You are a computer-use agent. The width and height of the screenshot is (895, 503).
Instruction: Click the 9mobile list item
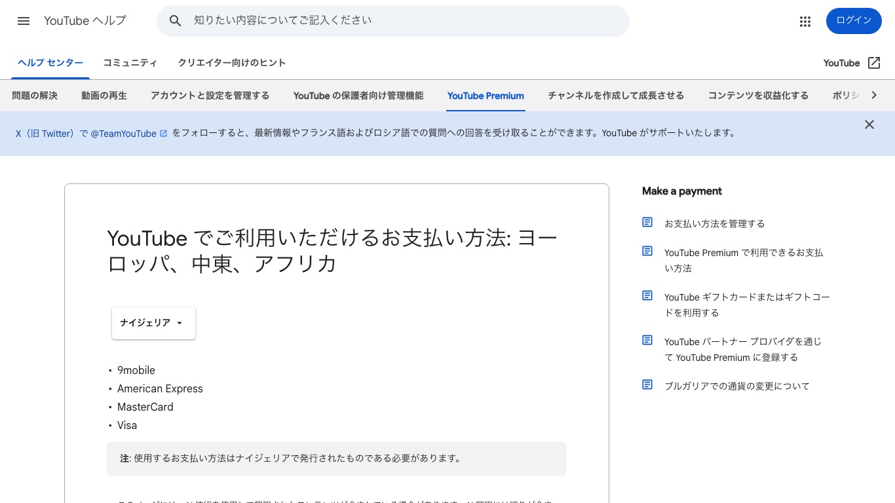coord(136,370)
